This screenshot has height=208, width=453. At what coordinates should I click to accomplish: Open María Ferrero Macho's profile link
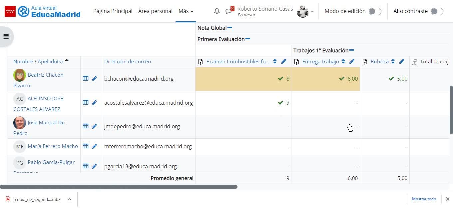tap(53, 146)
